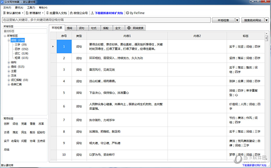Click the sequence number cell 7
271x168 pixels.
[x=64, y=120]
